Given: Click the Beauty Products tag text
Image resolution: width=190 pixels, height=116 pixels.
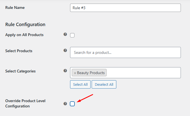Looking at the screenshot, I should 91,73.
